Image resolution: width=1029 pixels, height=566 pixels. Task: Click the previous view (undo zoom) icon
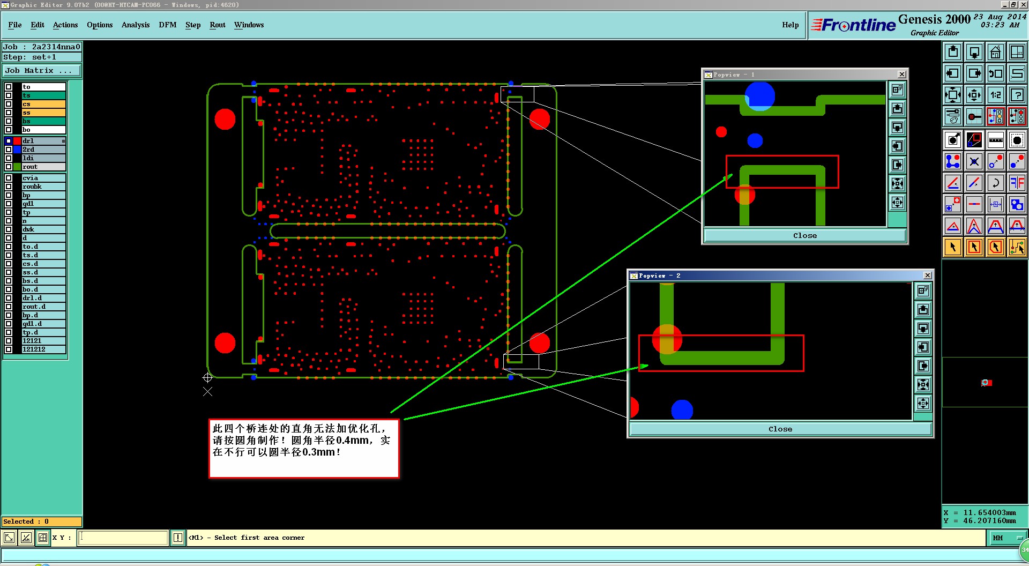(996, 73)
